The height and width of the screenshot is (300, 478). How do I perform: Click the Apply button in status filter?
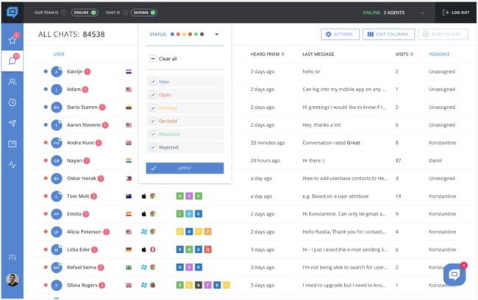pos(185,168)
